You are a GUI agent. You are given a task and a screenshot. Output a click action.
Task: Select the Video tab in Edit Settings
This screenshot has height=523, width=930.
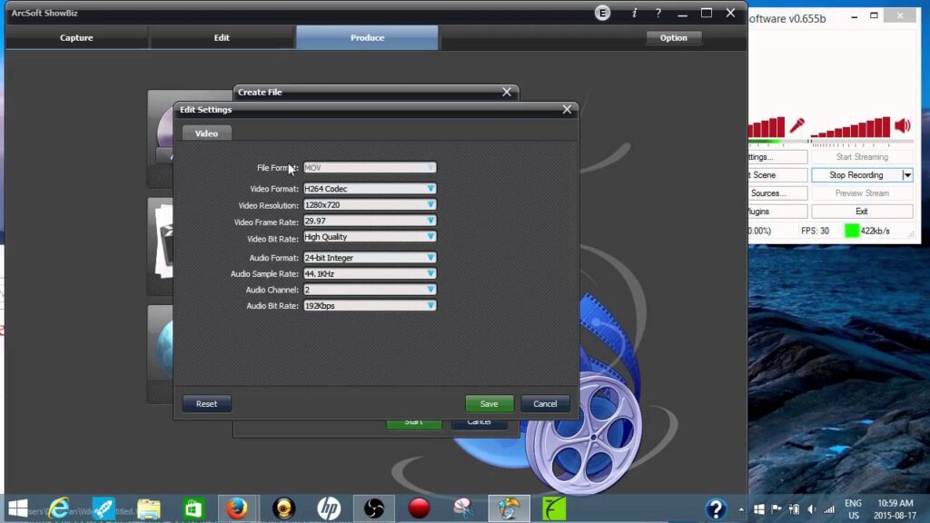[x=205, y=133]
